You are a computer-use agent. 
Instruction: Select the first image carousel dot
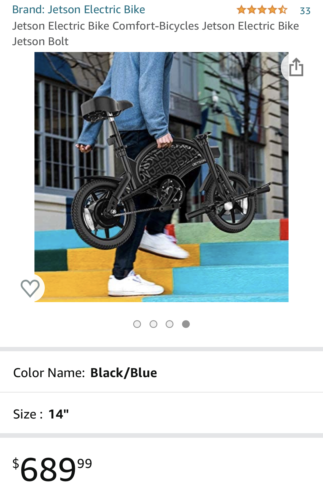click(137, 324)
